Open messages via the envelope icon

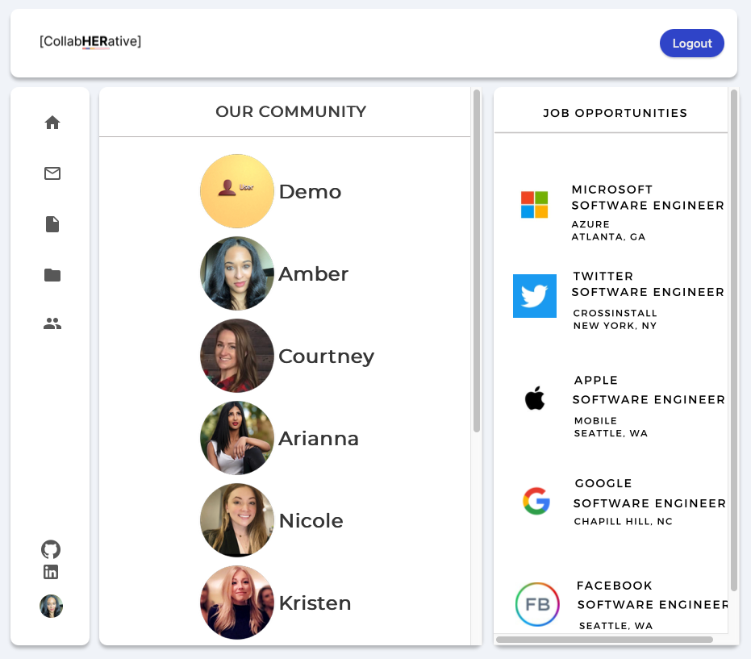click(52, 173)
